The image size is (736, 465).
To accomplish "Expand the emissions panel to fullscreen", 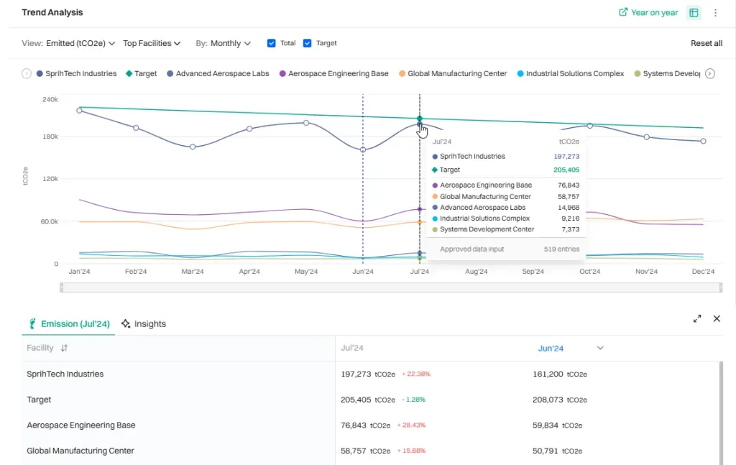I will tap(697, 318).
